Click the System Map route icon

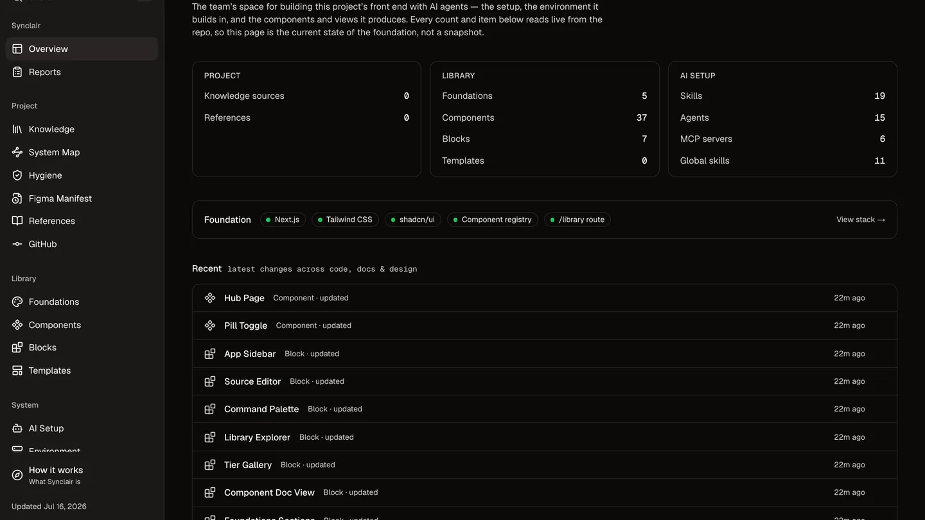pos(17,152)
